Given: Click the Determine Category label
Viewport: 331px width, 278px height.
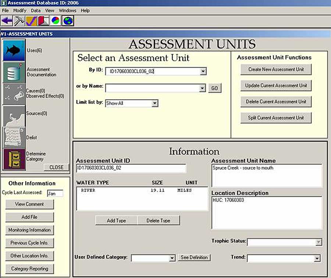Looking at the screenshot, I should (36, 156).
